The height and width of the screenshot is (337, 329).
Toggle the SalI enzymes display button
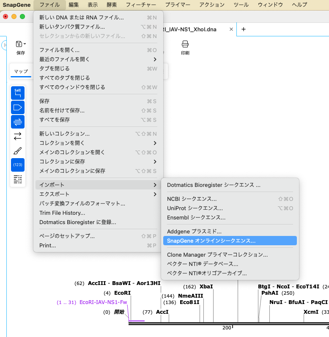pyautogui.click(x=18, y=93)
